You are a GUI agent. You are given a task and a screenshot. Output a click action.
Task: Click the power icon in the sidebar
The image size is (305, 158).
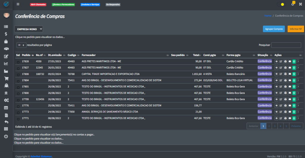point(6,136)
